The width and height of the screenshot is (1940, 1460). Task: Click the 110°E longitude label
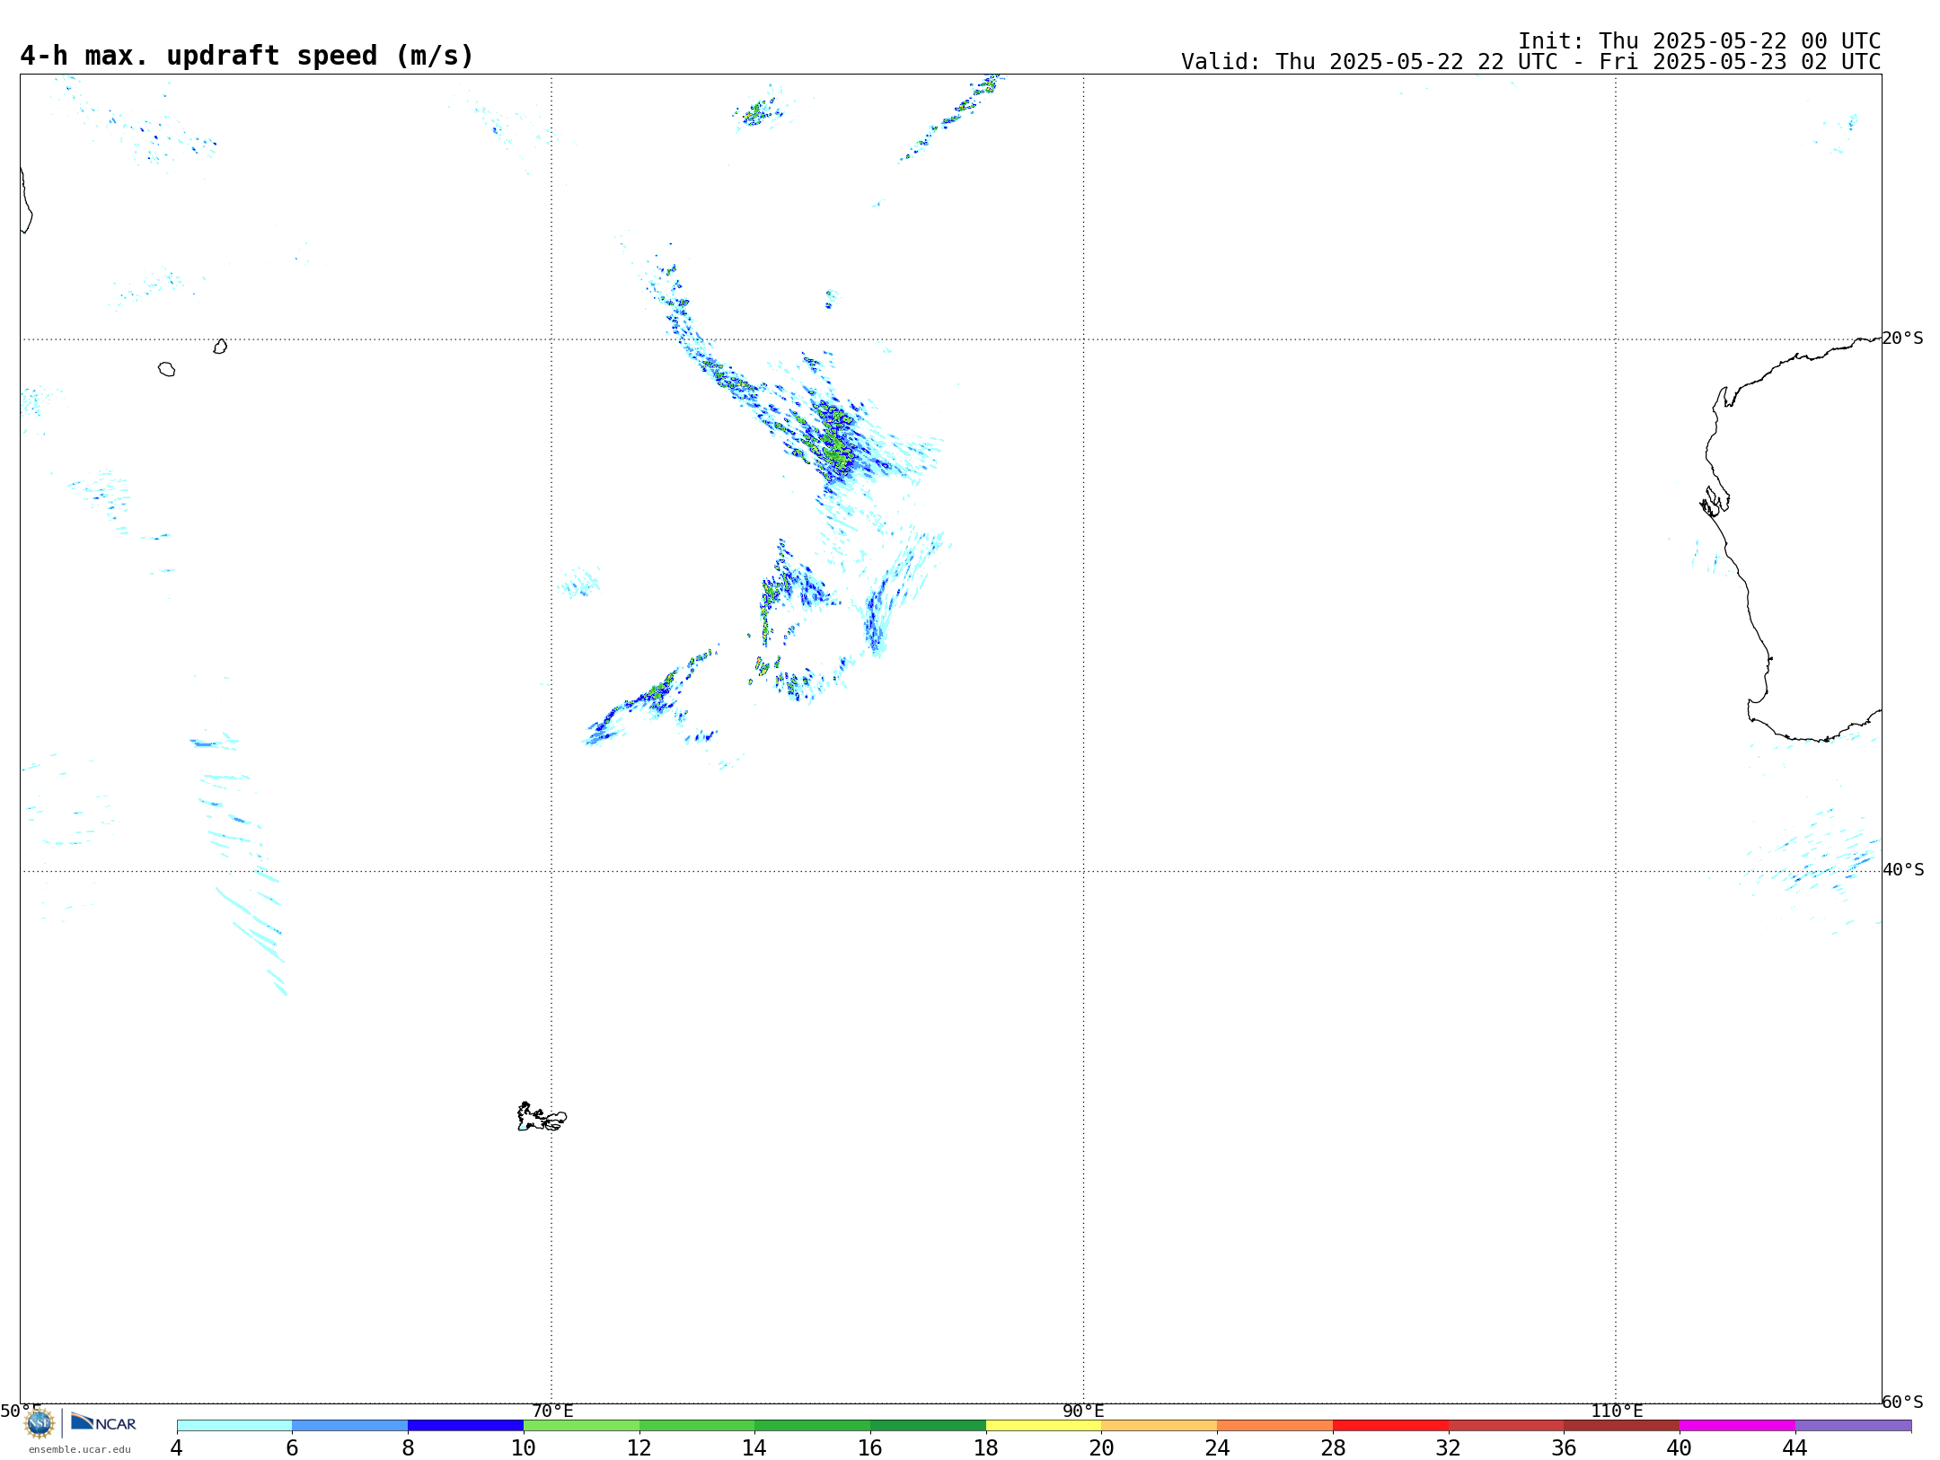click(1617, 1411)
